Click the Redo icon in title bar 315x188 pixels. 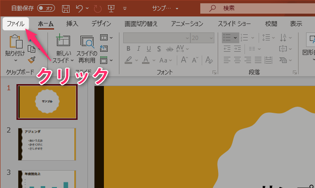[x=98, y=8]
